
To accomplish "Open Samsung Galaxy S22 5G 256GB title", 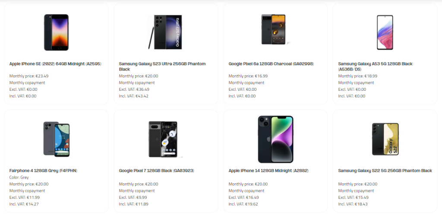I will [x=385, y=171].
